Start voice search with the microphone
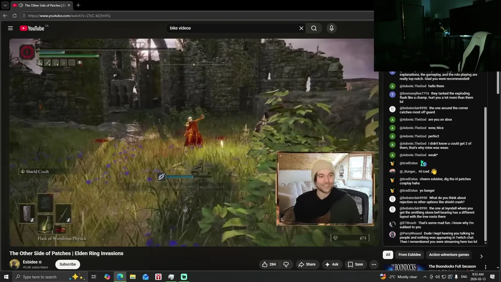Image resolution: width=501 pixels, height=282 pixels. 332,28
